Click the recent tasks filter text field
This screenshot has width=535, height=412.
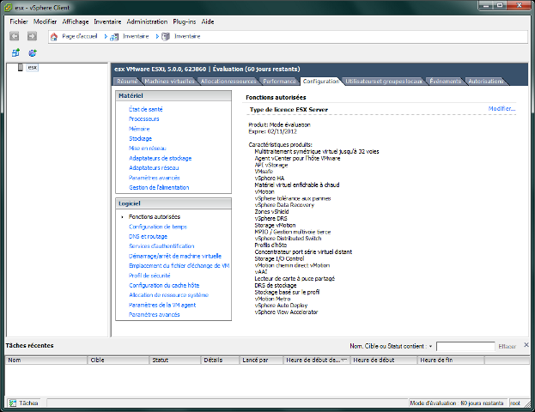pos(465,346)
